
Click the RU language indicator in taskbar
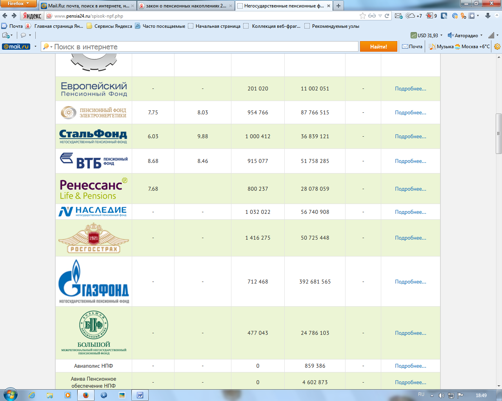click(x=421, y=394)
